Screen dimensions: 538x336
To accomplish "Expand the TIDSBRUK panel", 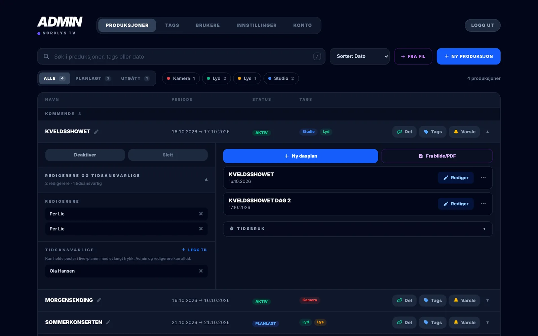I will (358, 229).
